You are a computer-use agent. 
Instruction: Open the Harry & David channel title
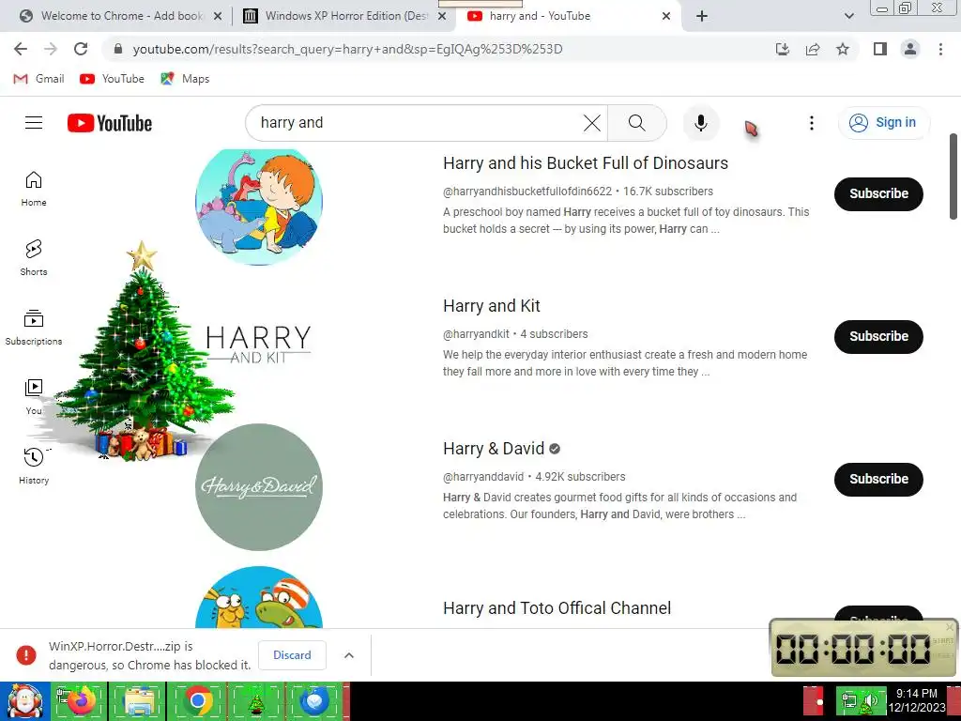click(x=494, y=449)
